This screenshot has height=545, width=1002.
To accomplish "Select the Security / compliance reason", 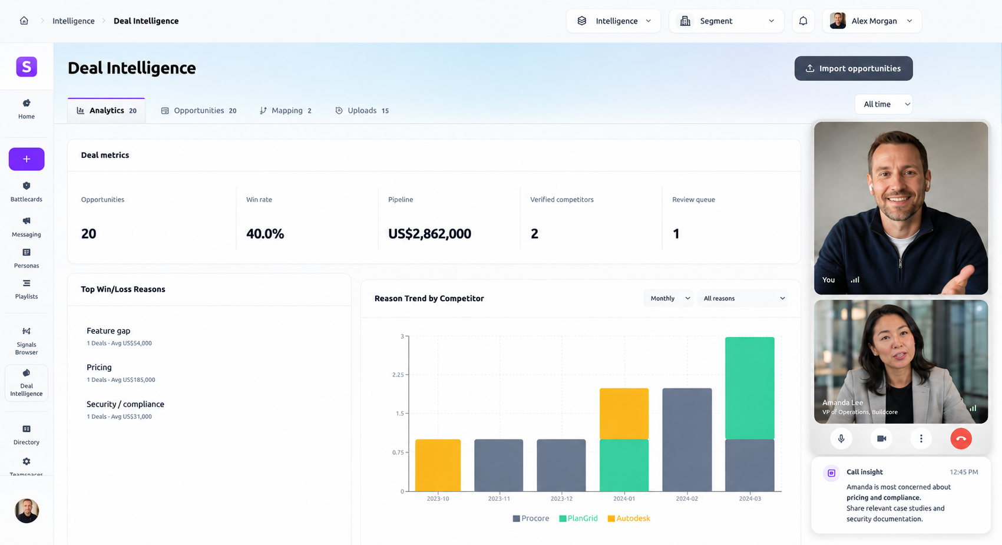I will coord(125,409).
